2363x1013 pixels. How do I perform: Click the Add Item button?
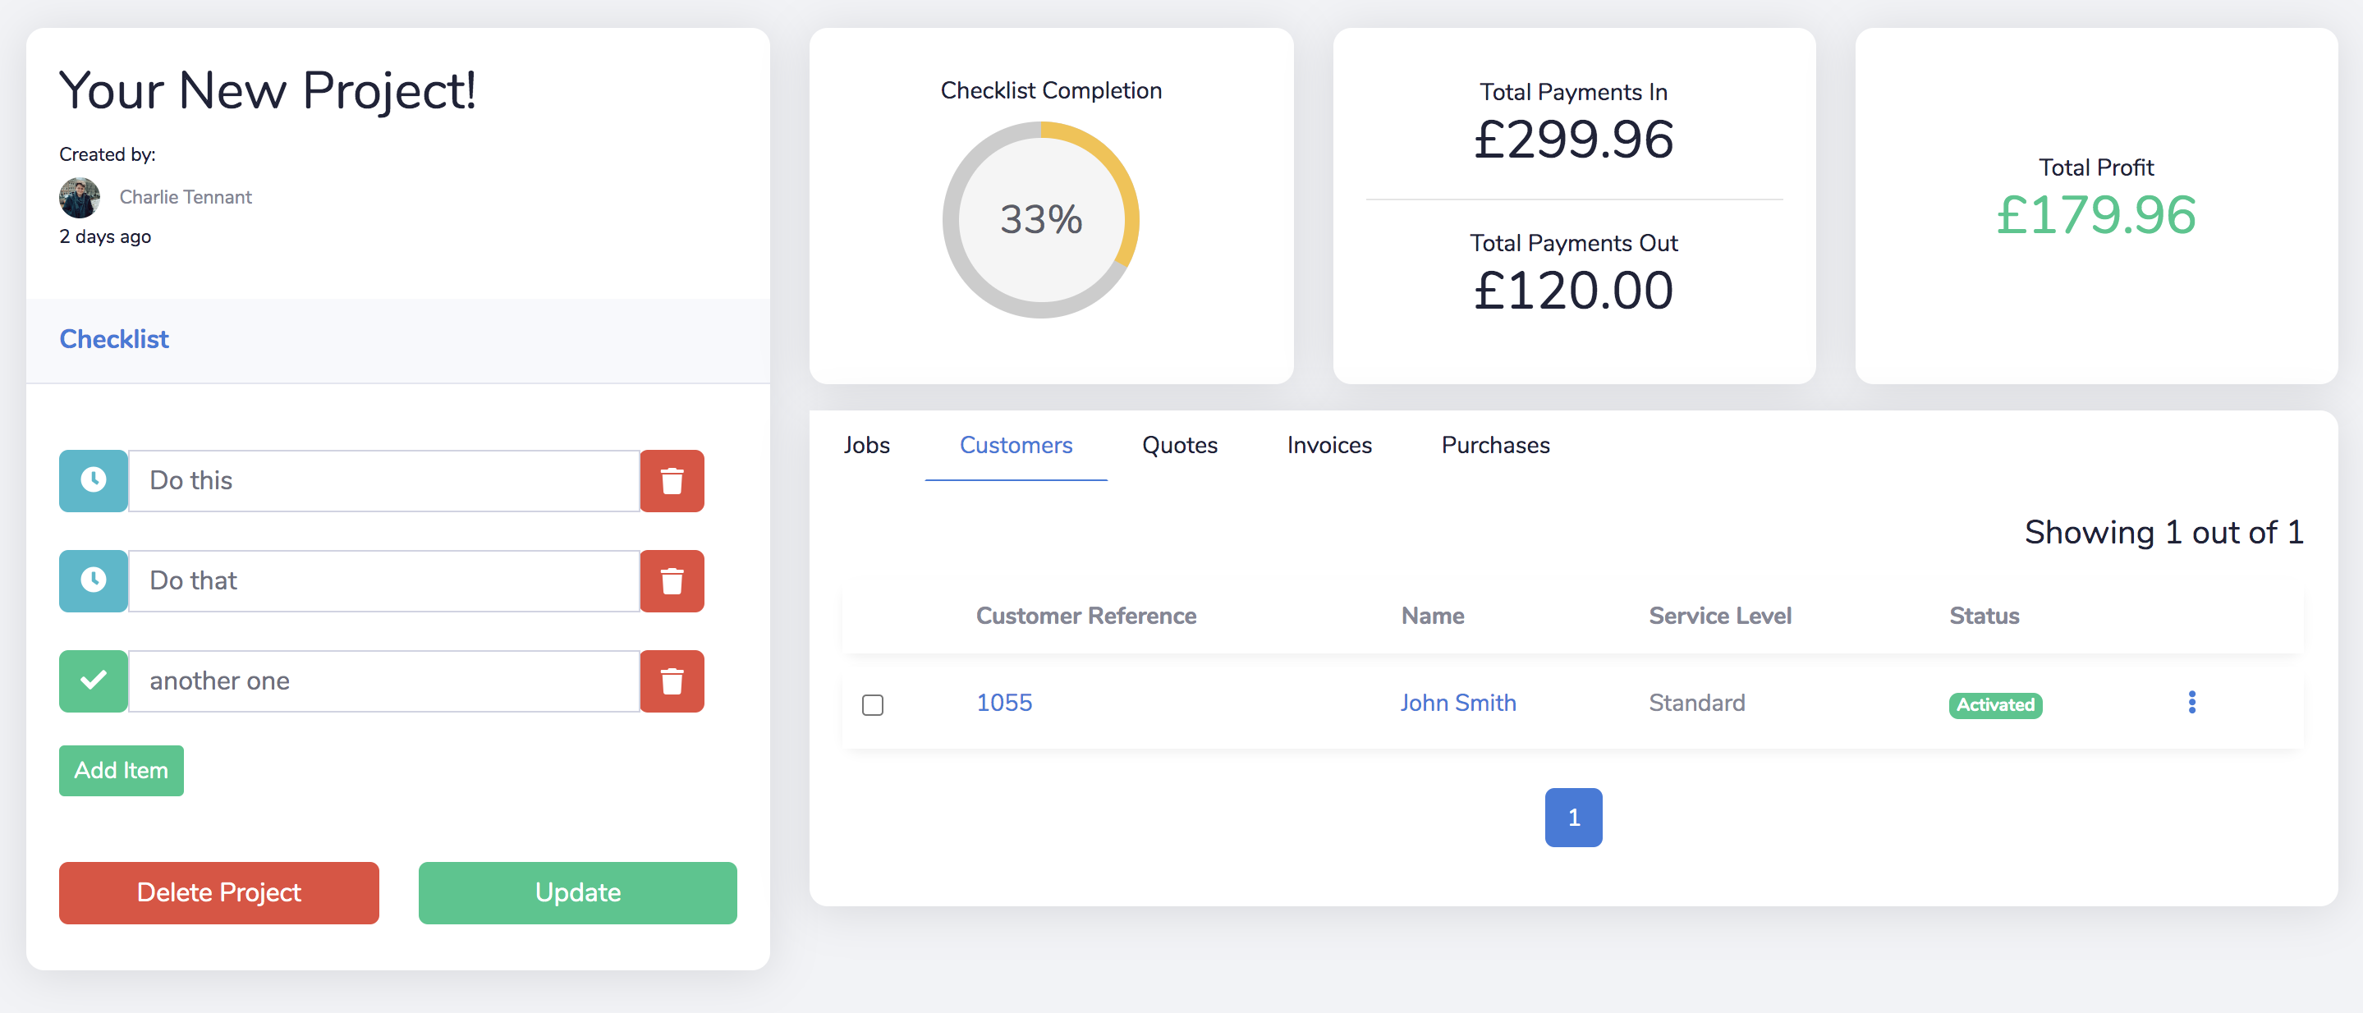(121, 770)
